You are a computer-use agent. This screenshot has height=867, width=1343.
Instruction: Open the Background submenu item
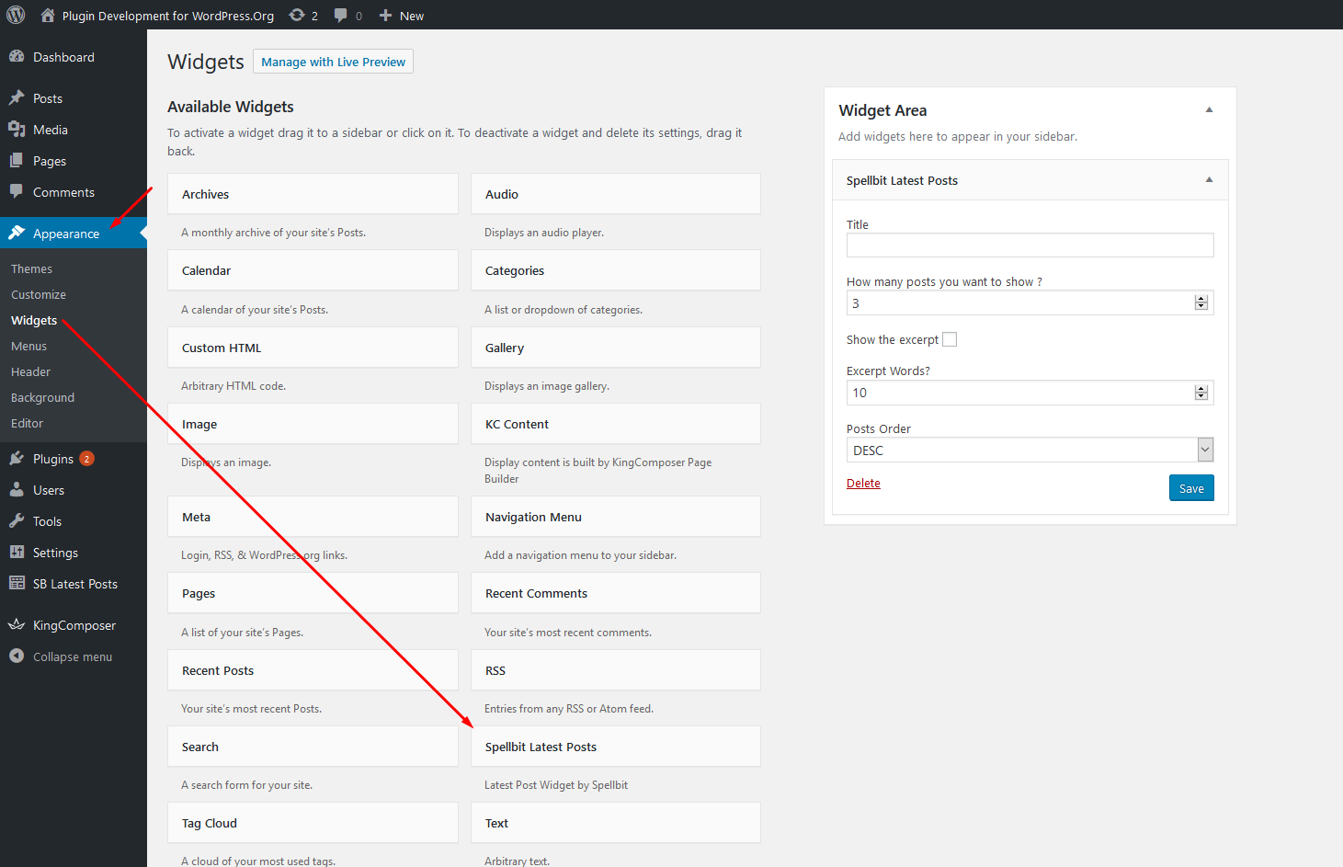point(42,398)
